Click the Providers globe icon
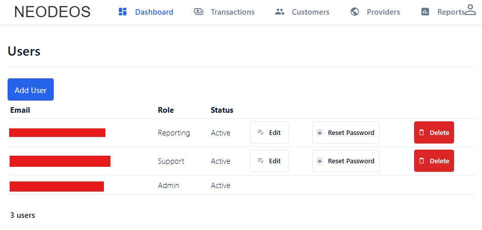This screenshot has height=230, width=482. pos(355,12)
